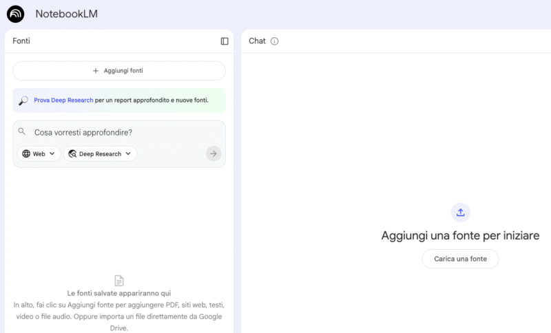Screen dimensions: 551x333
Task: Click the info icon next to Chat
Action: pyautogui.click(x=274, y=41)
